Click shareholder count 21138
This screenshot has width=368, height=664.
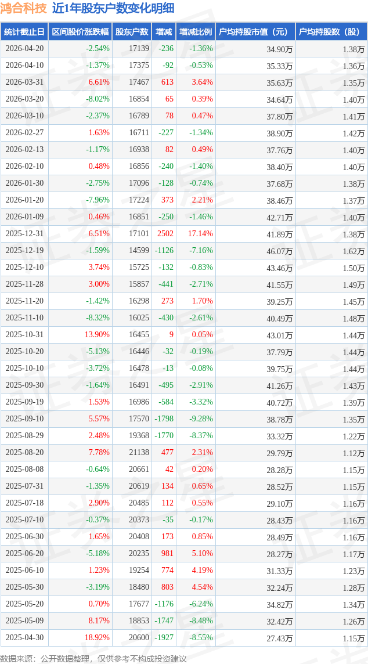(139, 453)
